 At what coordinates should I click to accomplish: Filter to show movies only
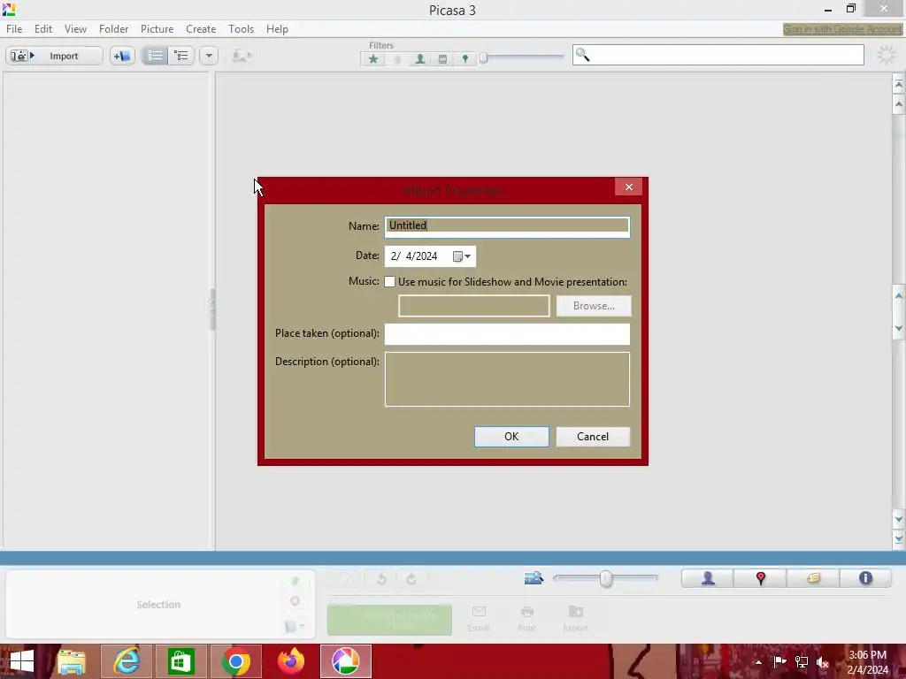(442, 59)
